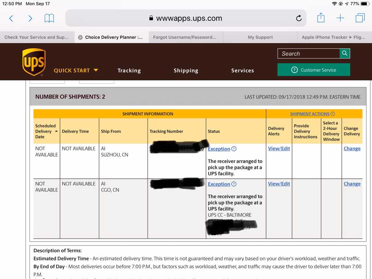
Task: Show all tabs with the overlapping squares icon
Action: coord(360,18)
